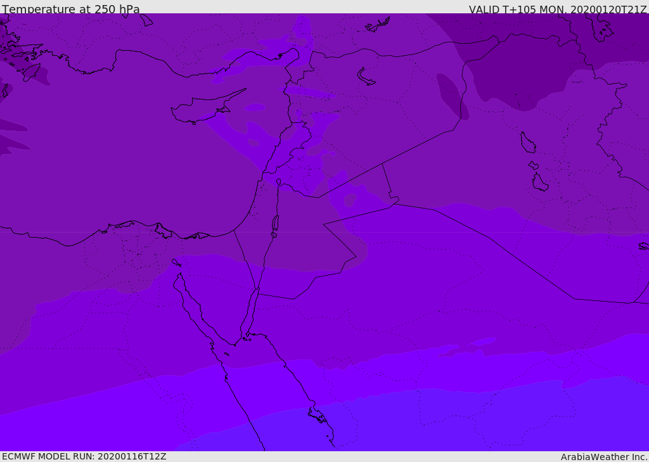Click the 'Temperature at 250 hPa' title
649x462 pixels.
71,9
